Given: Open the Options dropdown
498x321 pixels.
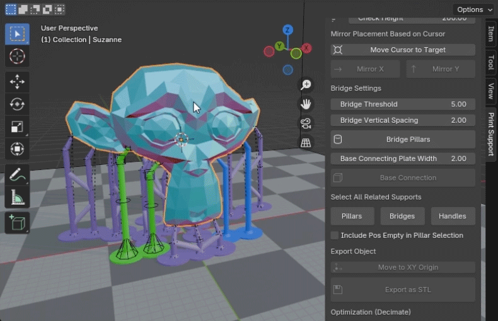Looking at the screenshot, I should (475, 9).
